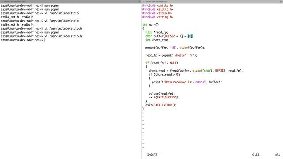Place cursor on int main() line
283x159 pixels.
(150, 25)
